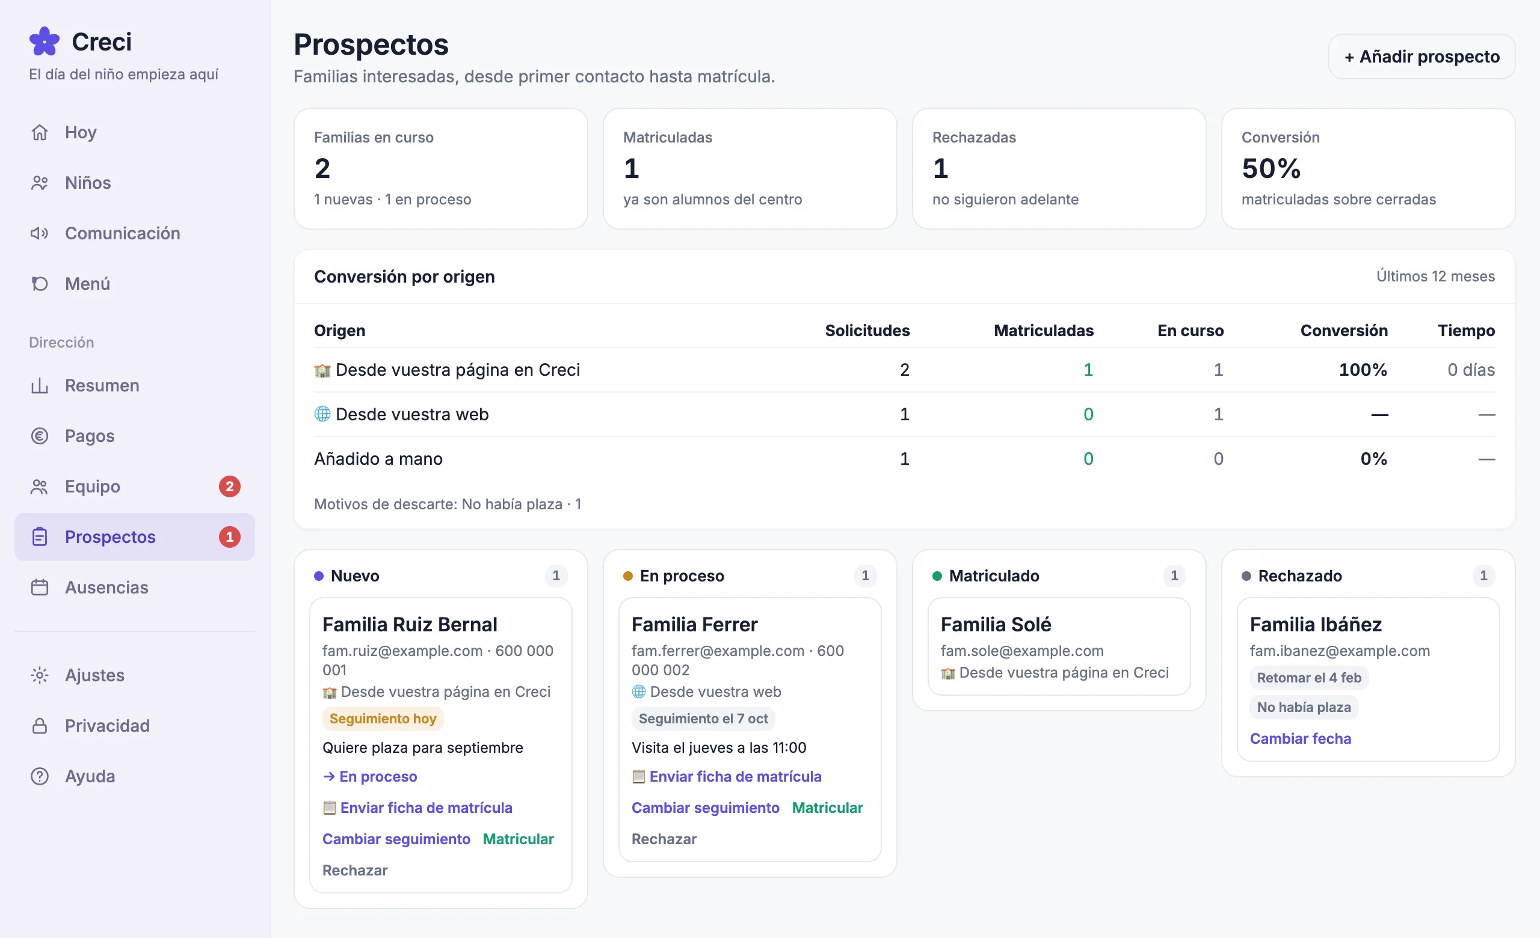Click the Hoy house icon
This screenshot has width=1540, height=938.
(39, 132)
